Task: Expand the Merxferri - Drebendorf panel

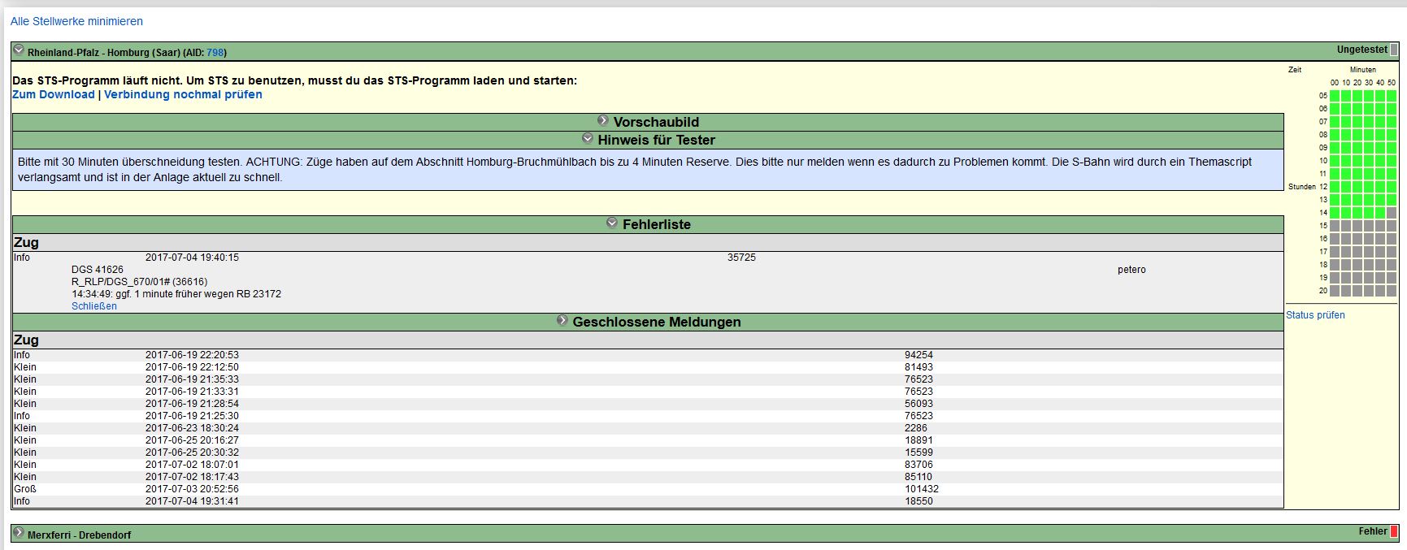Action: (19, 533)
